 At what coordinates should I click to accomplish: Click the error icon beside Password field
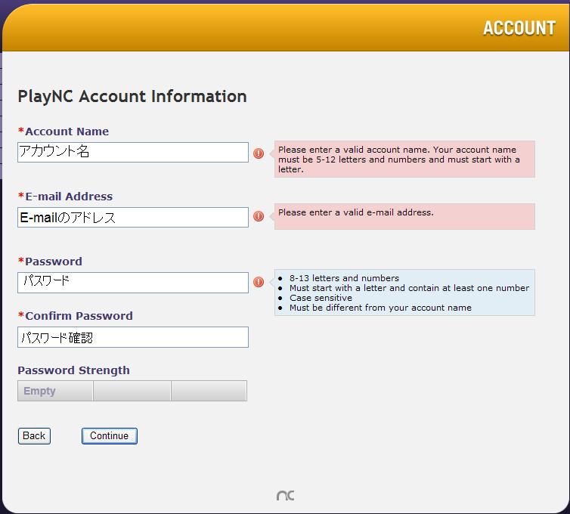click(x=259, y=282)
